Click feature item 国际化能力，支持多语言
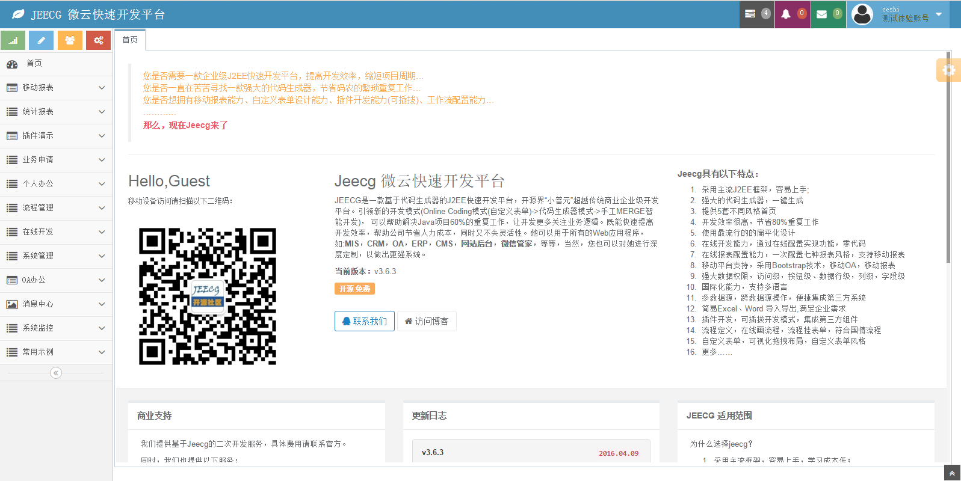Viewport: 961px width, 481px height. click(744, 287)
